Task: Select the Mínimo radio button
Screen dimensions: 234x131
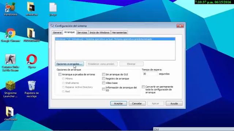Action: click(63, 79)
